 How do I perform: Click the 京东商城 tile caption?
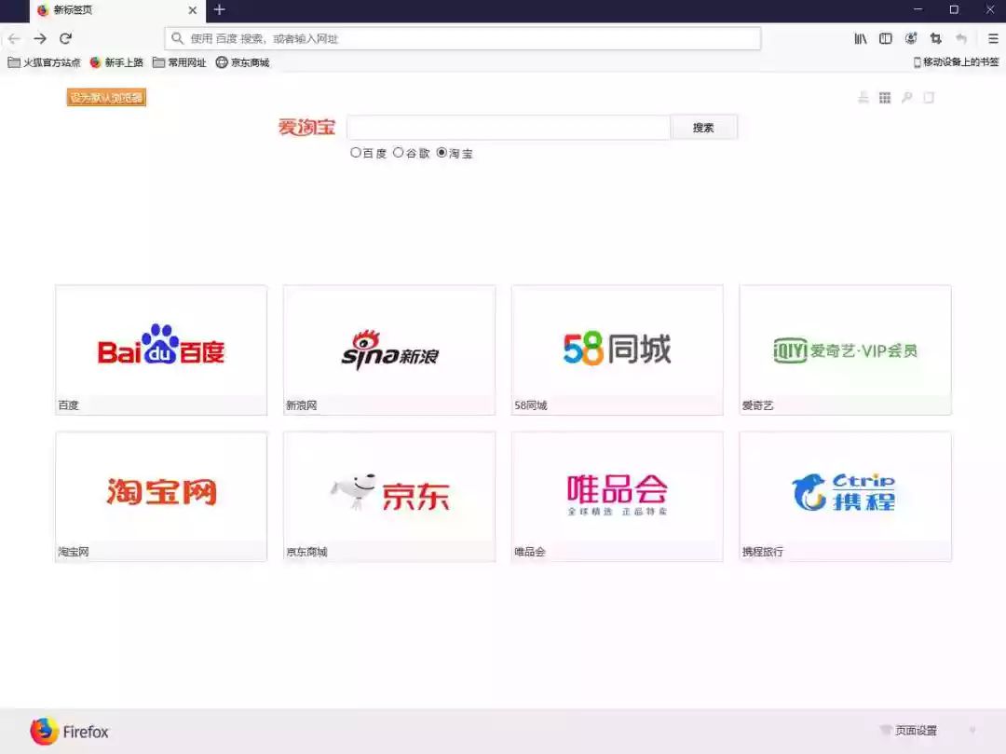[x=306, y=552]
